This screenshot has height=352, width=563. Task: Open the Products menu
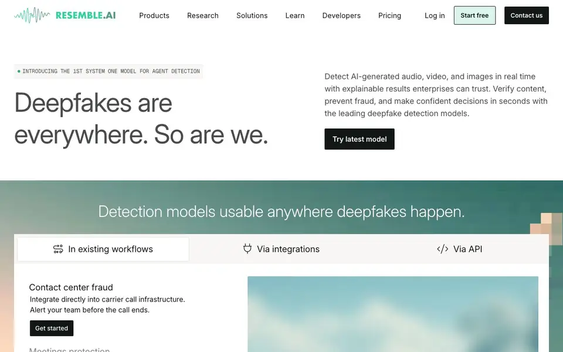click(x=154, y=15)
